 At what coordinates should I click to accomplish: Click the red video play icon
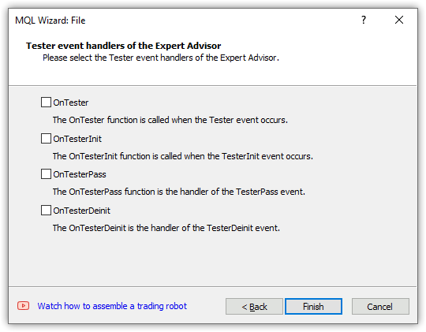[x=24, y=306]
